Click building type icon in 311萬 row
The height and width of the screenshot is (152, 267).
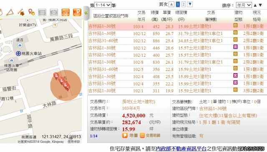pyautogui.click(x=235, y=90)
